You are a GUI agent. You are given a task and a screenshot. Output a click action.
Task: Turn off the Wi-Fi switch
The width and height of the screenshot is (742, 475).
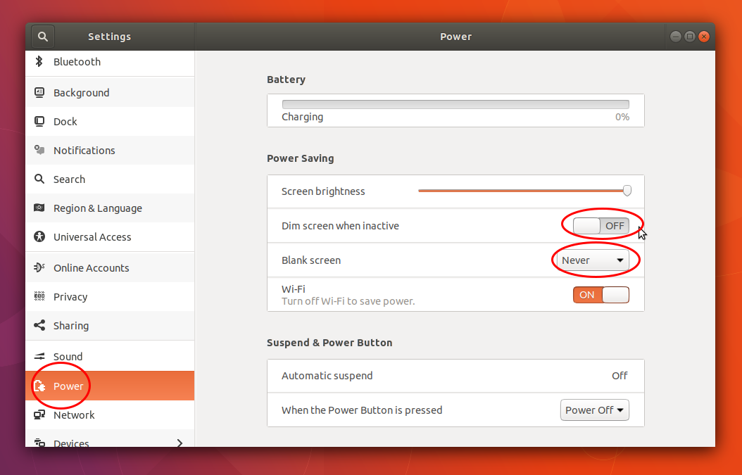[601, 295]
